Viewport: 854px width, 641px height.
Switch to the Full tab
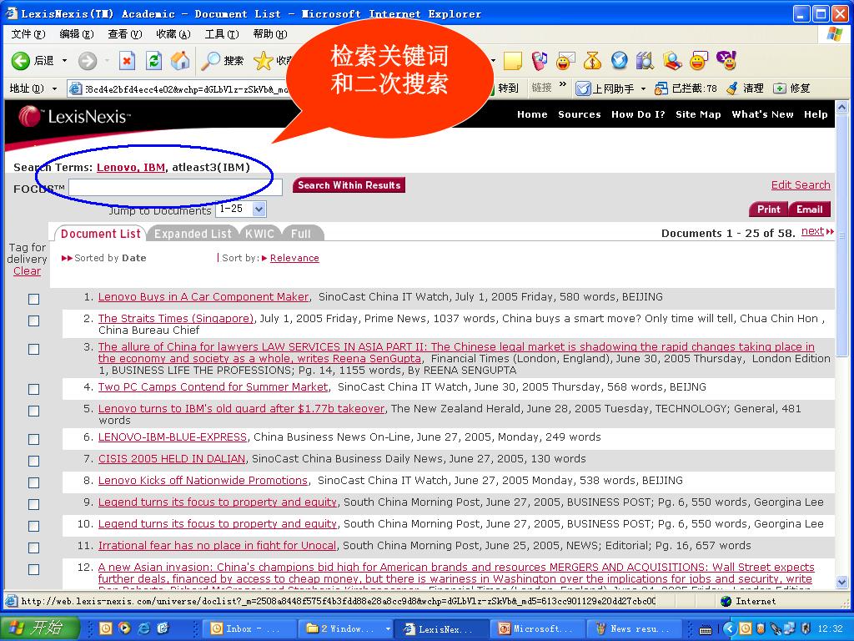click(300, 234)
